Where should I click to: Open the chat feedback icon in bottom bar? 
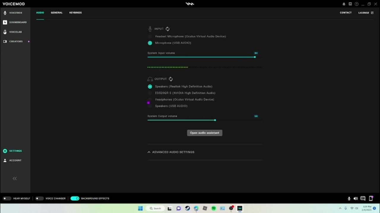click(x=363, y=199)
